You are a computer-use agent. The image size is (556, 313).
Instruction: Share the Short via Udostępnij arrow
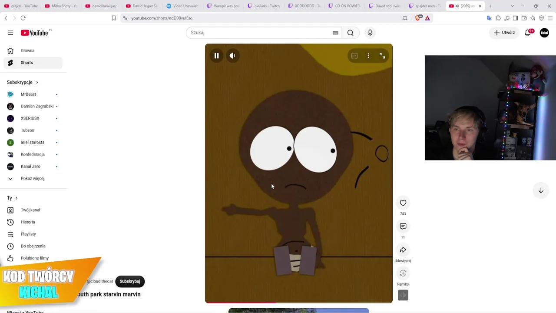pyautogui.click(x=403, y=250)
